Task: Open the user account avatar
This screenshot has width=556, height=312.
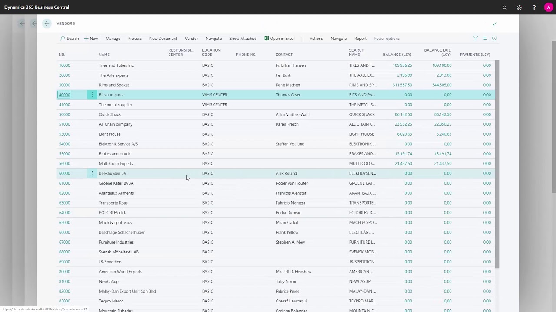Action: click(x=548, y=7)
